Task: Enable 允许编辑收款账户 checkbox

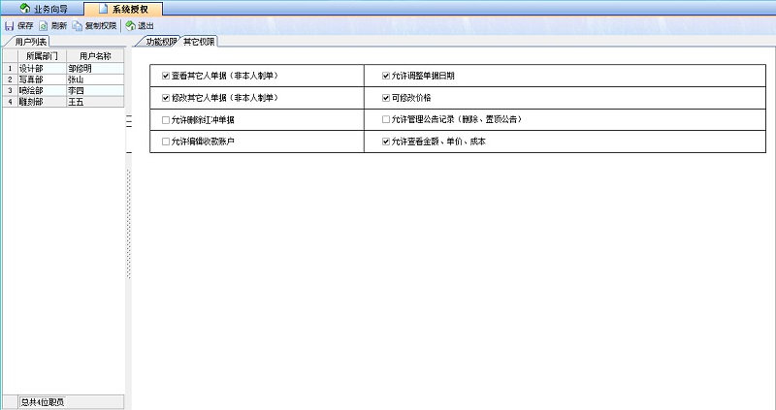Action: tap(166, 142)
